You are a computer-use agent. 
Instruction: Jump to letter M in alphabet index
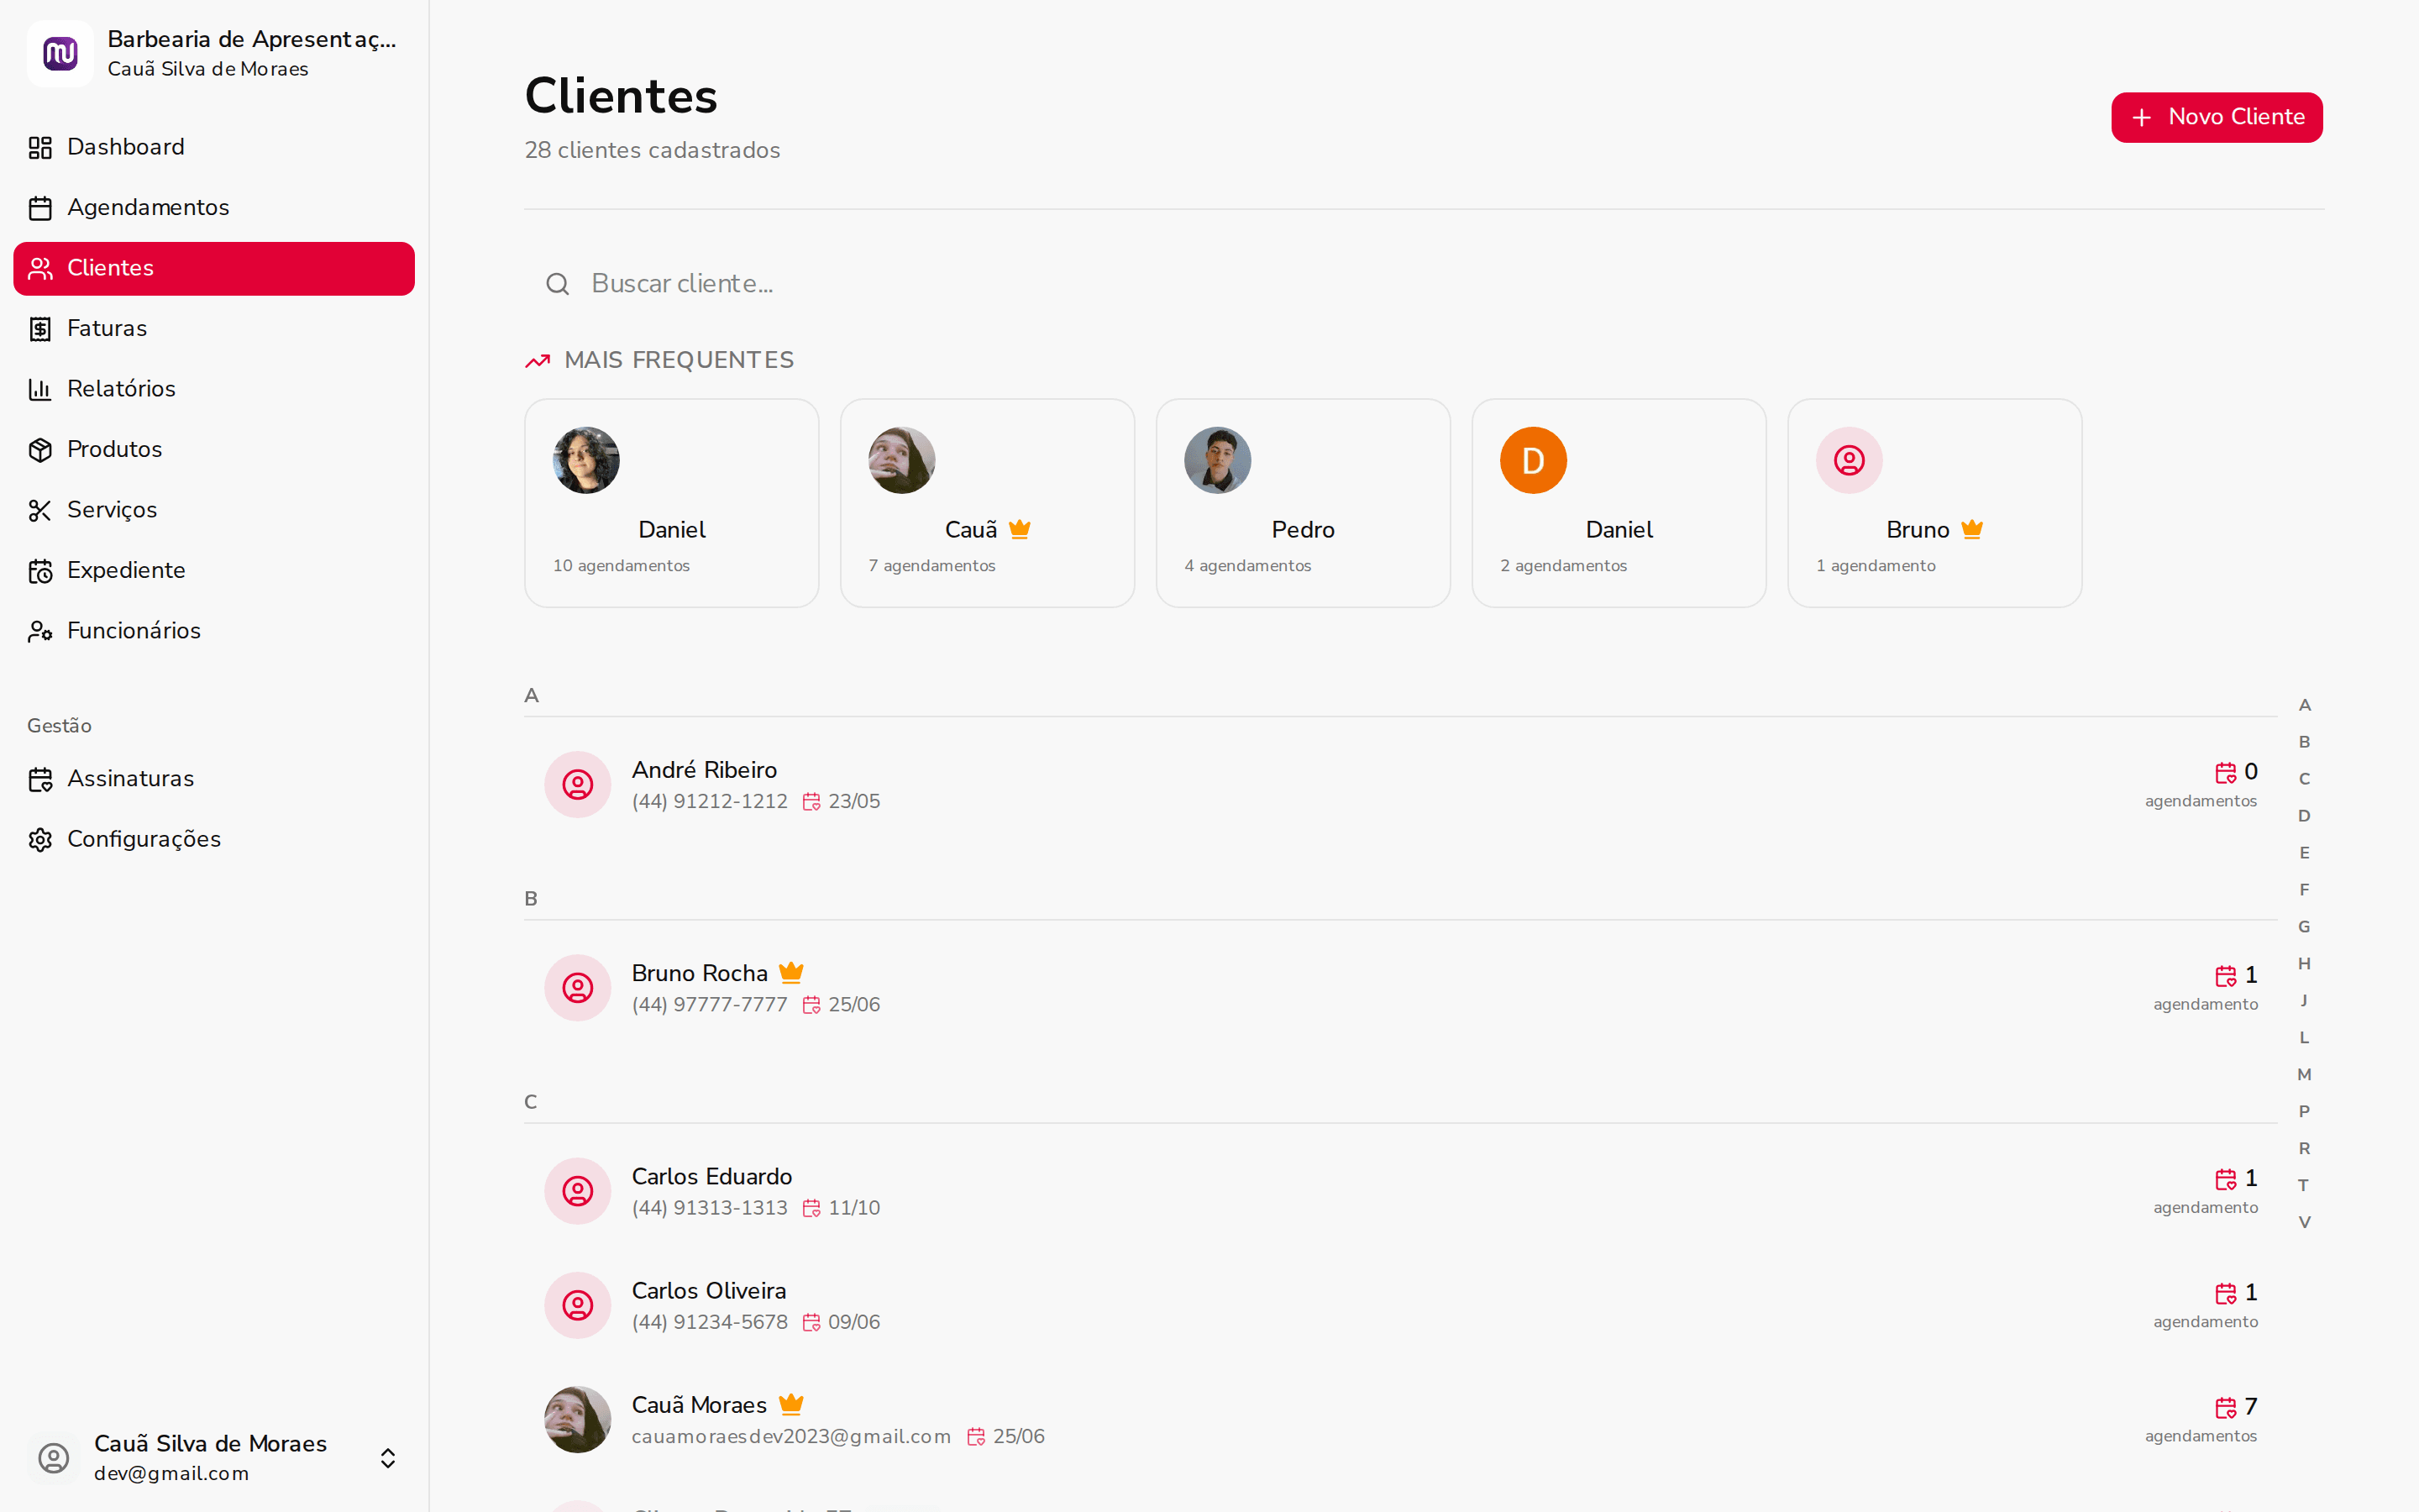(2304, 1075)
